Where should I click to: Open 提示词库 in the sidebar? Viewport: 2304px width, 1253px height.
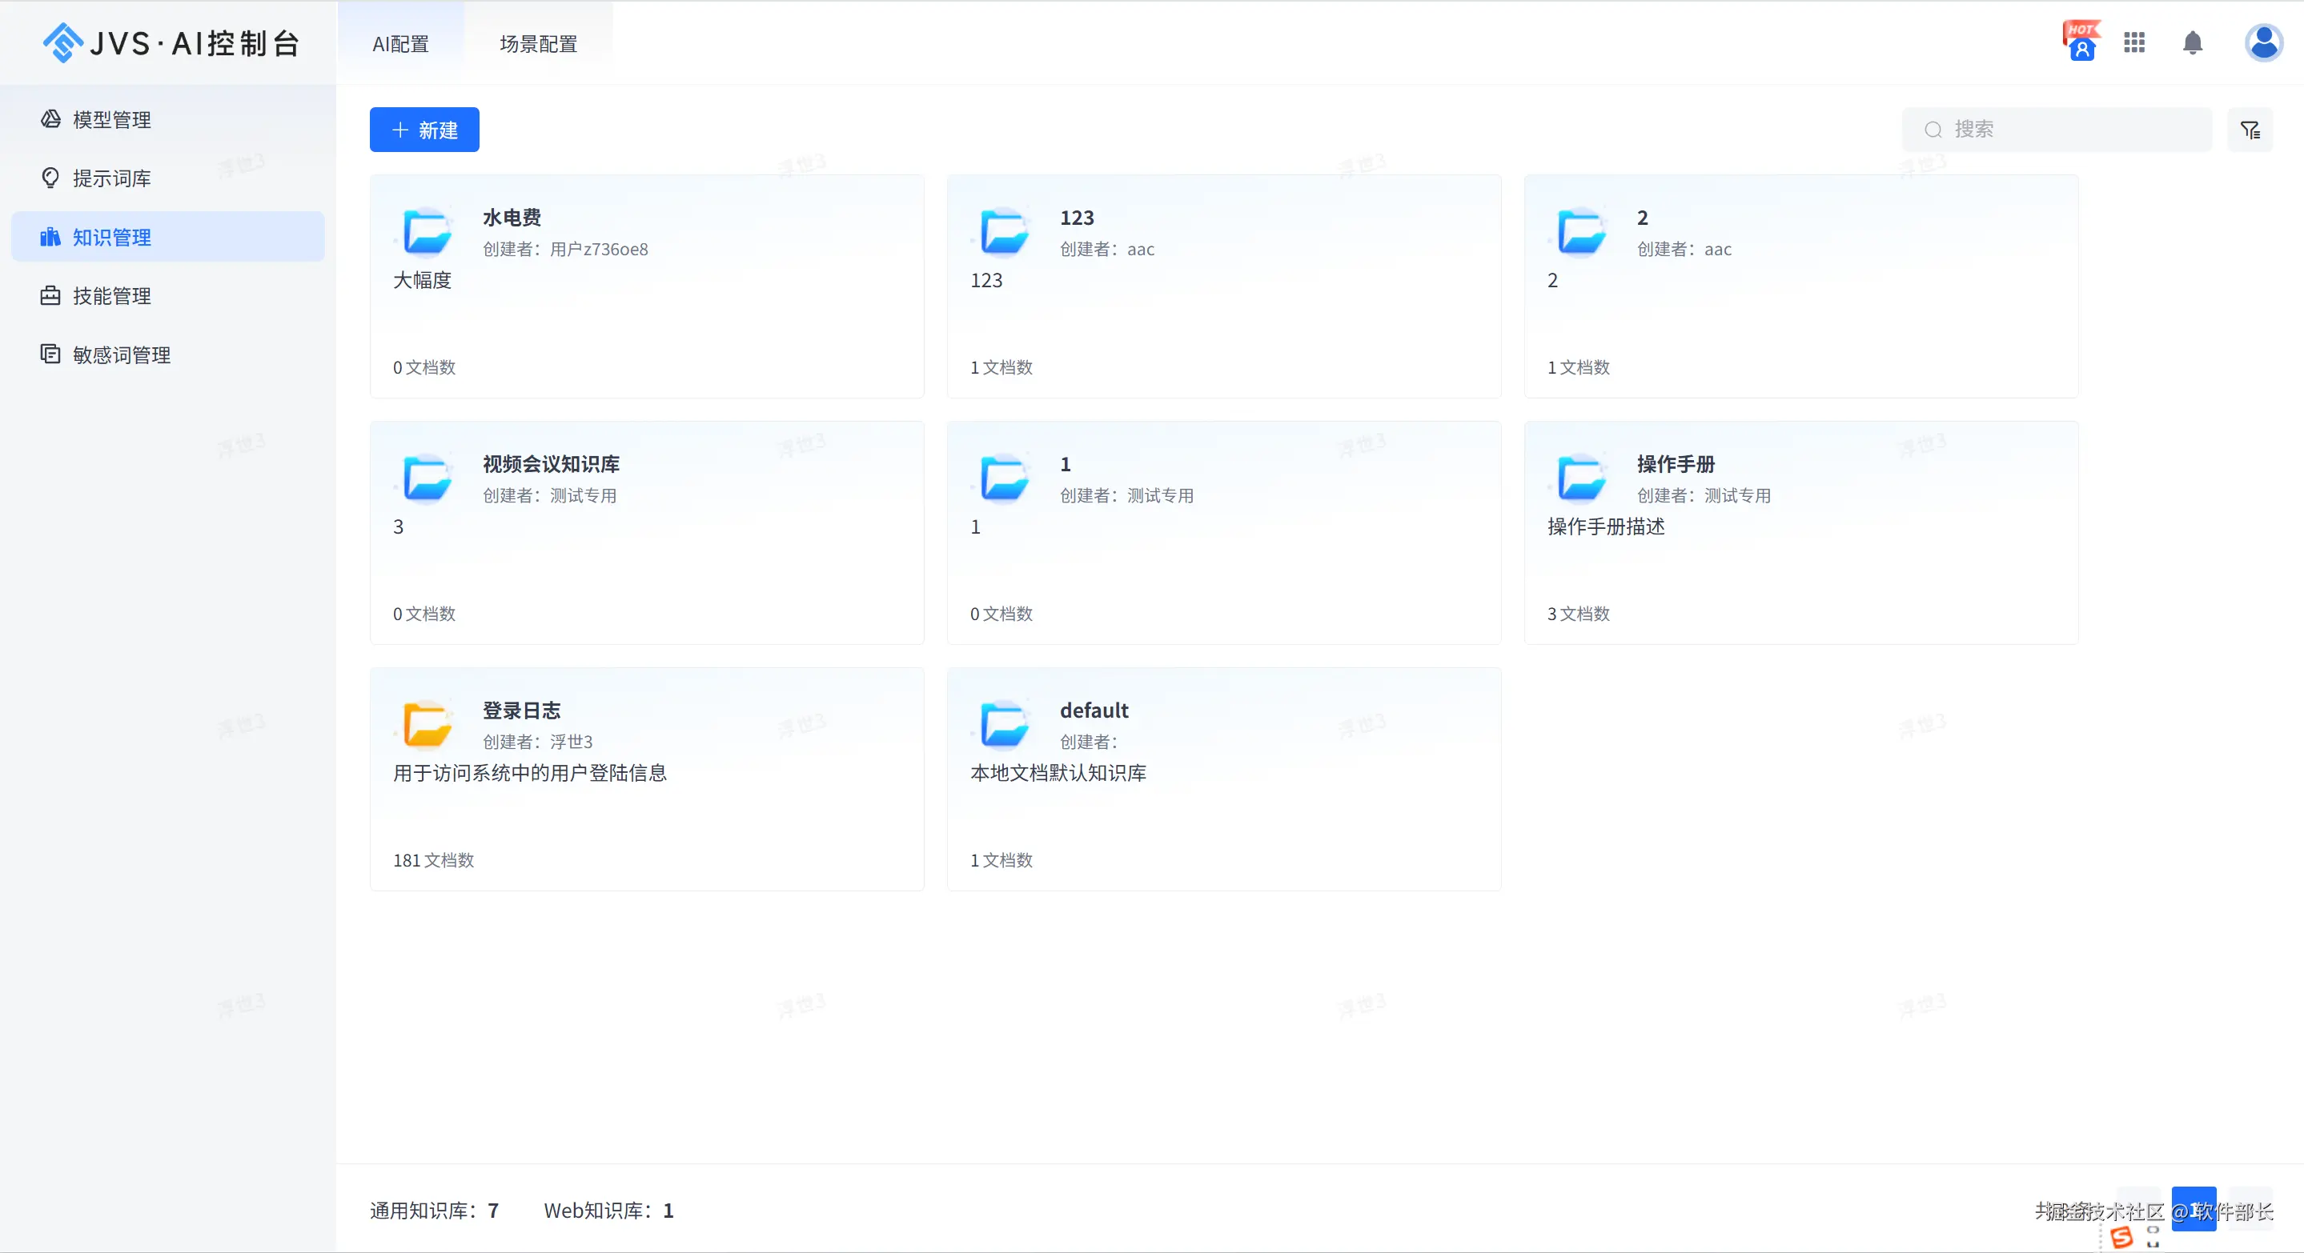(x=112, y=178)
